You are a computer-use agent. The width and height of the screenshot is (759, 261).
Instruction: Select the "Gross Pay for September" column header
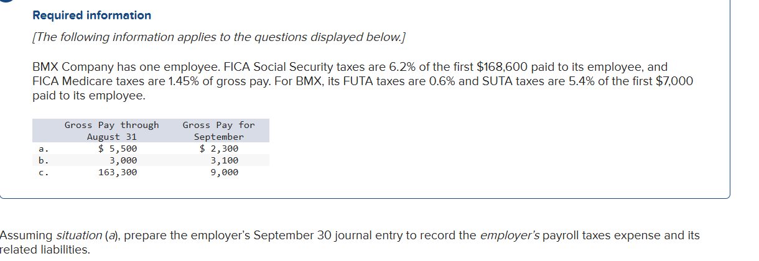pos(218,131)
